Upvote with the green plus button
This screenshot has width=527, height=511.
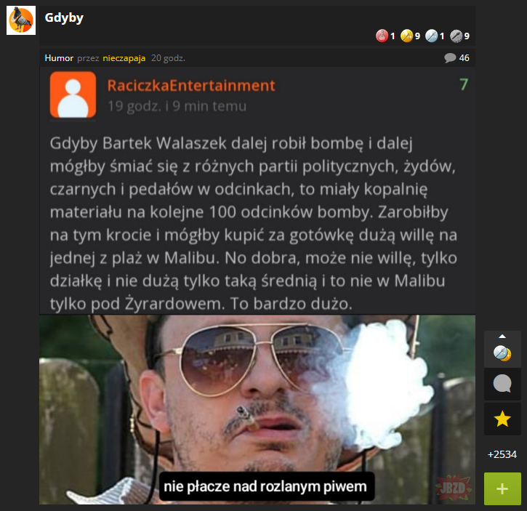tap(502, 488)
